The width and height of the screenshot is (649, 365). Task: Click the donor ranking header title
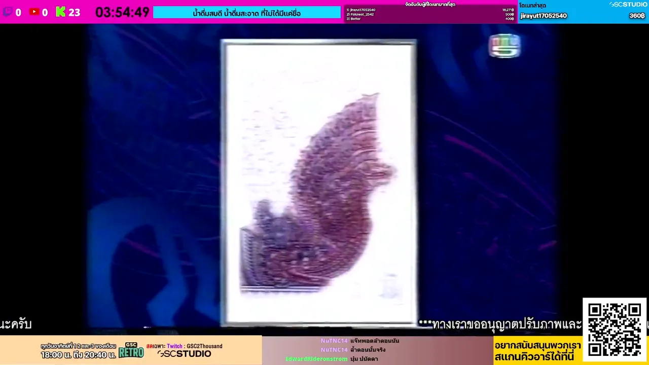coord(430,5)
